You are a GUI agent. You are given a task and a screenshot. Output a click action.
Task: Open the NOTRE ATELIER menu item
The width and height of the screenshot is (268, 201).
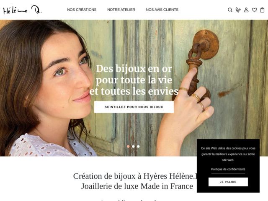pos(121,10)
